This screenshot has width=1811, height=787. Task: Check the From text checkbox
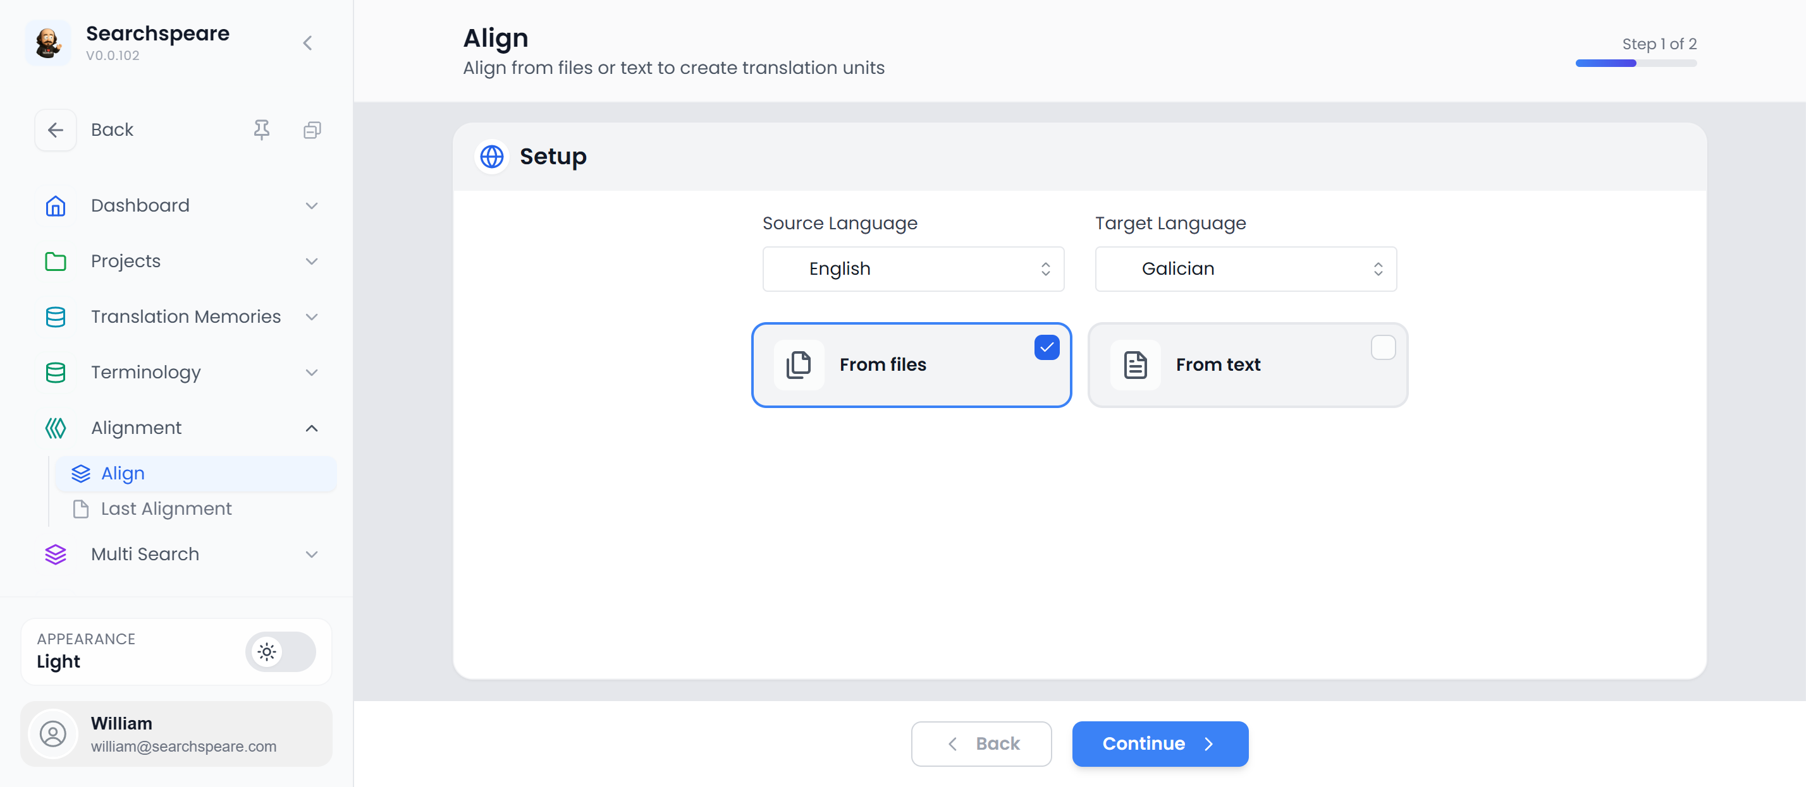pos(1382,347)
